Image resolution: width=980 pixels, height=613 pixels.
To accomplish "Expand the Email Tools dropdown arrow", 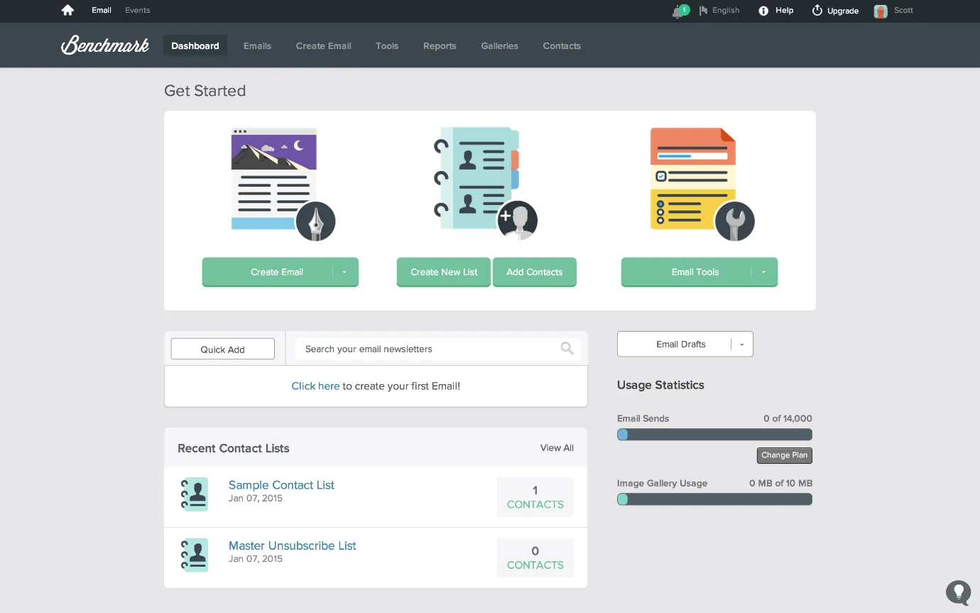I will (763, 272).
